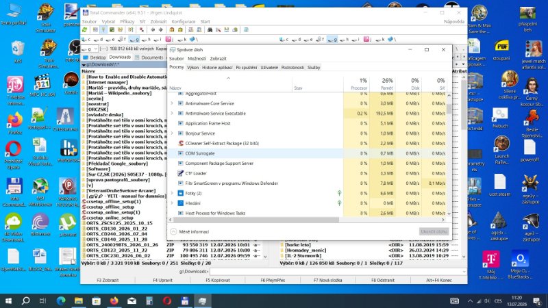Screen dimensions: 548x308
Task: Open the stoupani PDF desktop file
Action: pyautogui.click(x=501, y=51)
